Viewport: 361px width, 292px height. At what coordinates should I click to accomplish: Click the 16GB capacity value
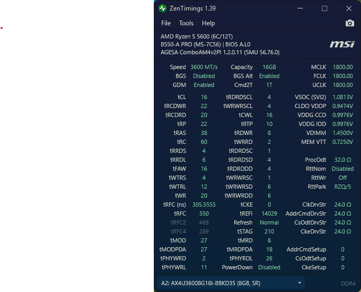[x=269, y=67]
